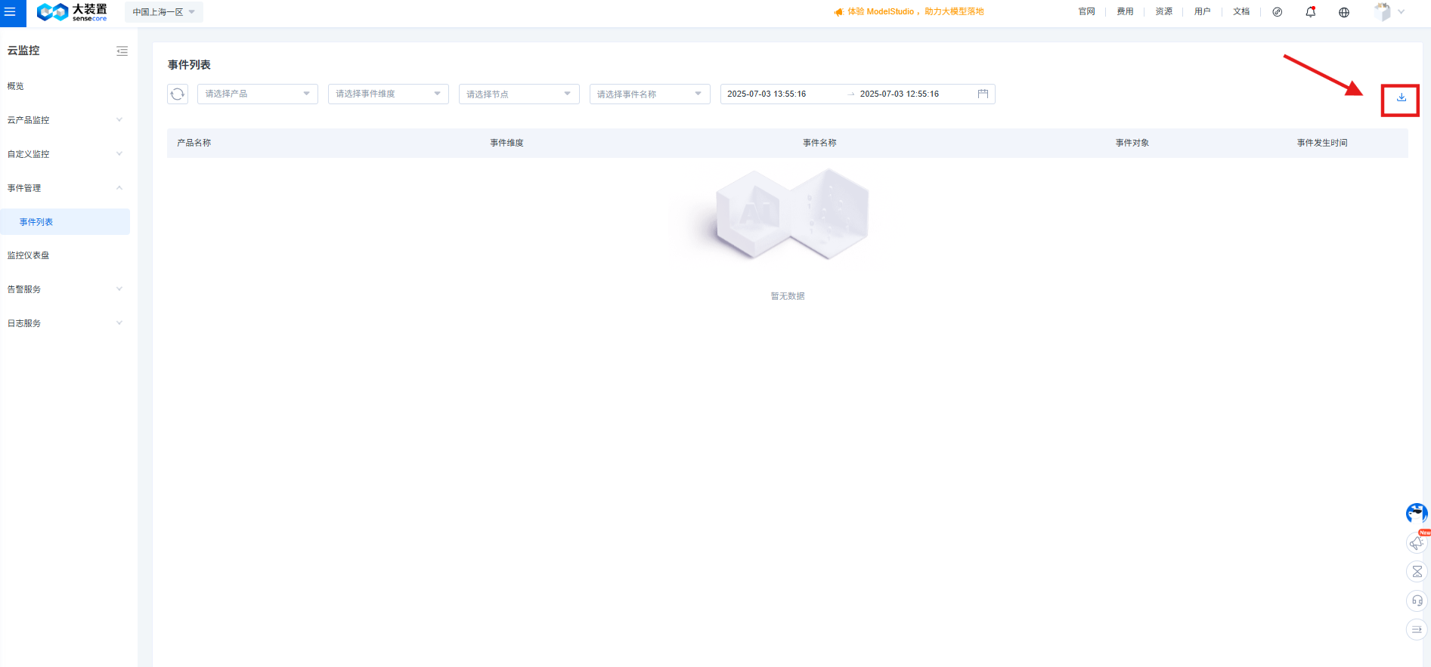Select 概览 in the sidebar

pos(16,86)
